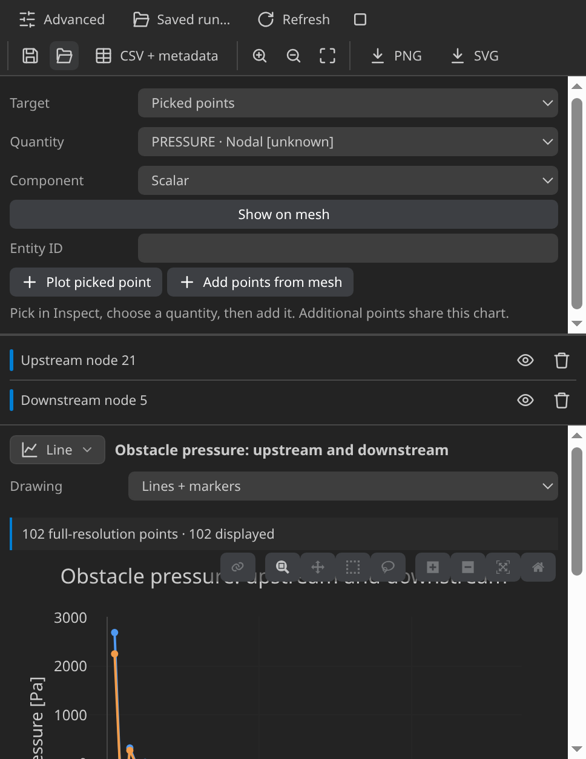586x759 pixels.
Task: Open the Drawing mode dropdown
Action: [x=343, y=486]
